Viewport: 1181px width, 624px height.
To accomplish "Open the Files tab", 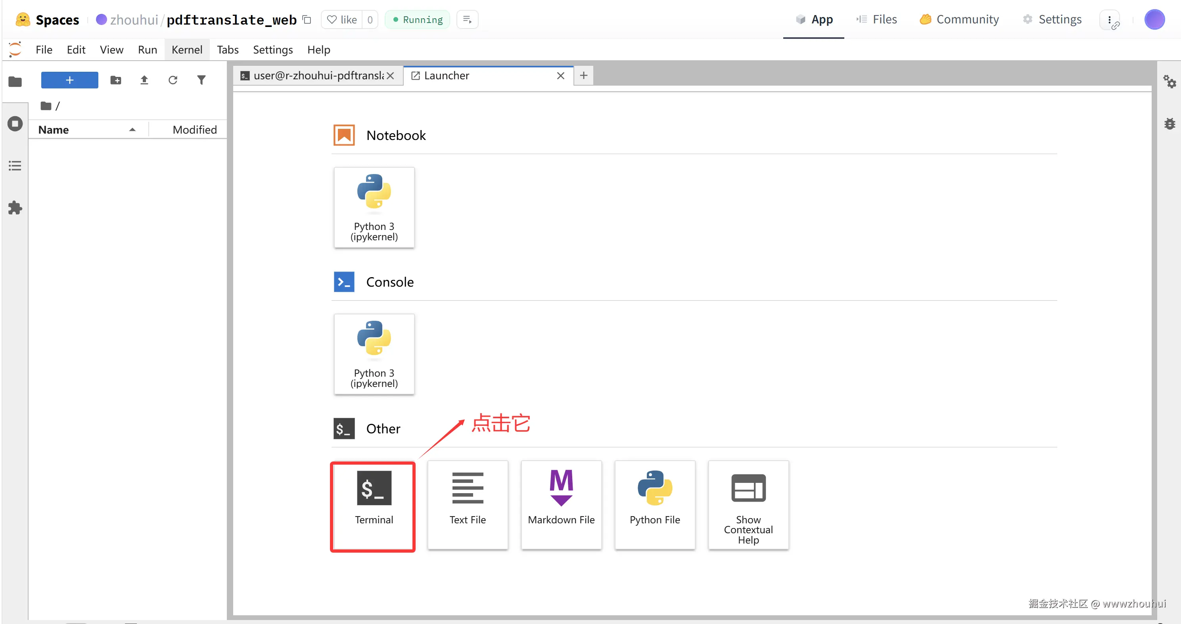I will click(x=876, y=20).
